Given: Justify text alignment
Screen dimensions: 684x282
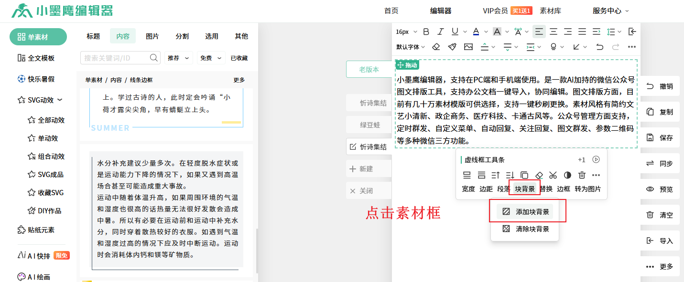Looking at the screenshot, I should click(x=582, y=31).
